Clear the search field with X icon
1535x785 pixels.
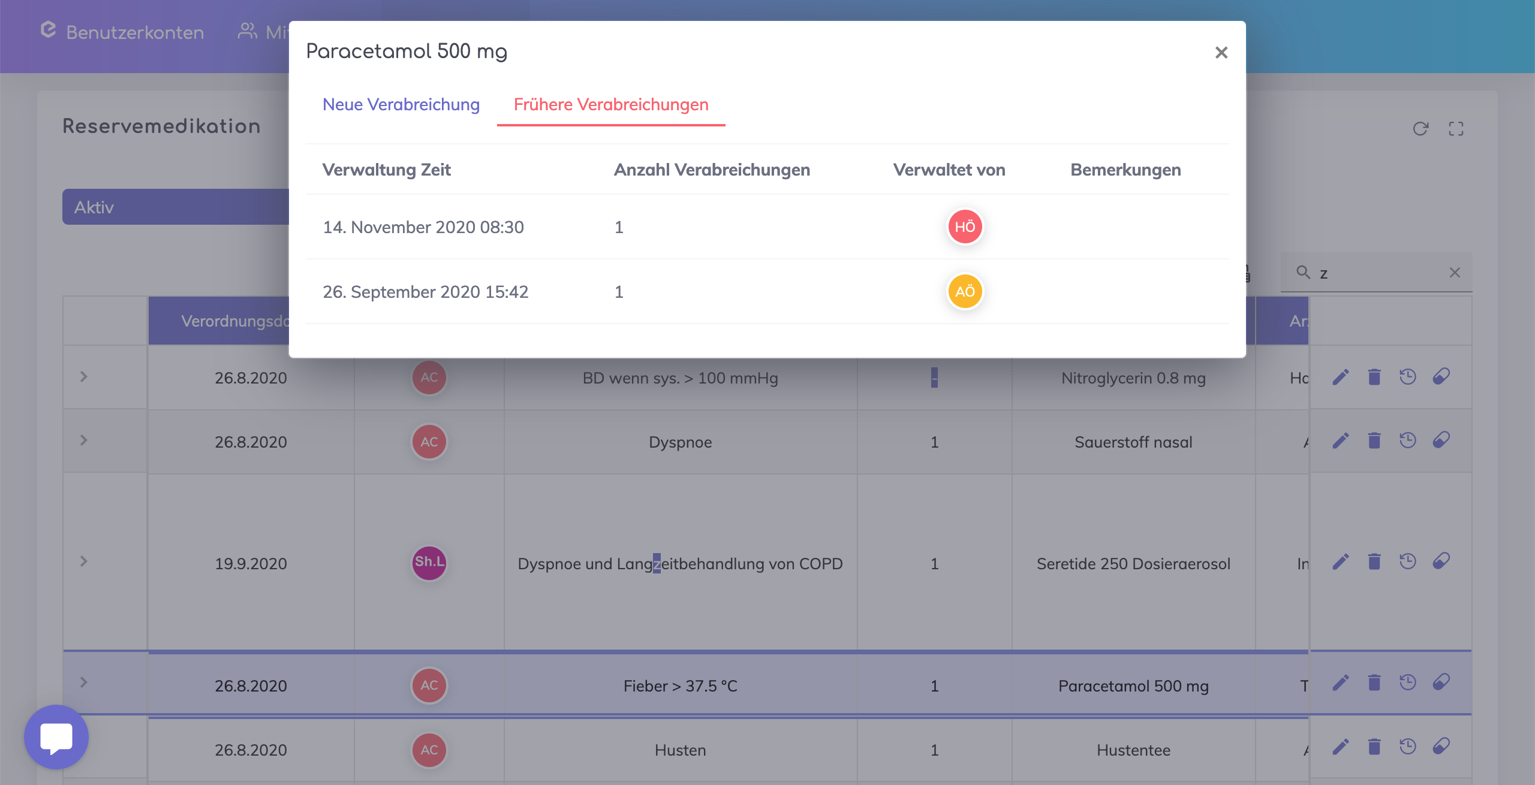pos(1455,273)
